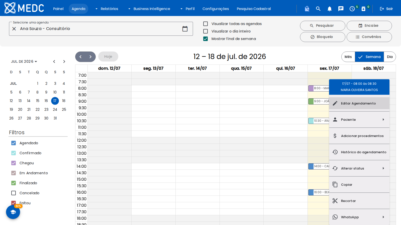Go to next week arrow

[x=90, y=57]
